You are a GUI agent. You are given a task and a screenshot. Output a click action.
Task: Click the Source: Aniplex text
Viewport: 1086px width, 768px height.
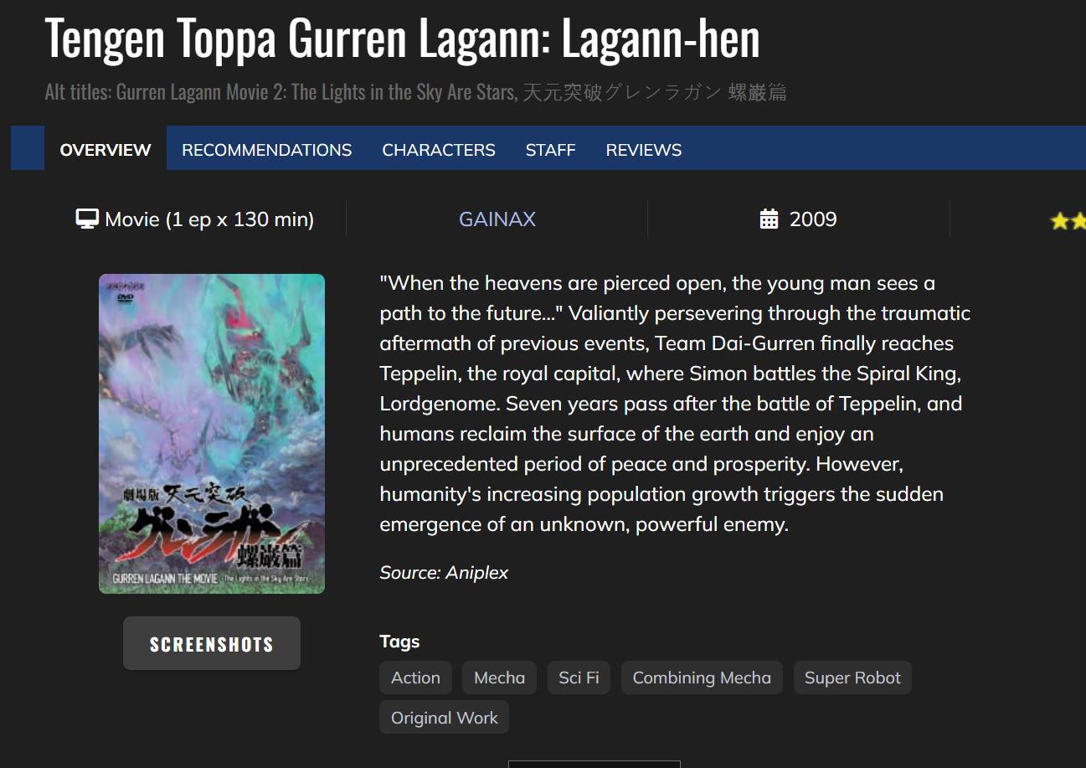point(444,573)
